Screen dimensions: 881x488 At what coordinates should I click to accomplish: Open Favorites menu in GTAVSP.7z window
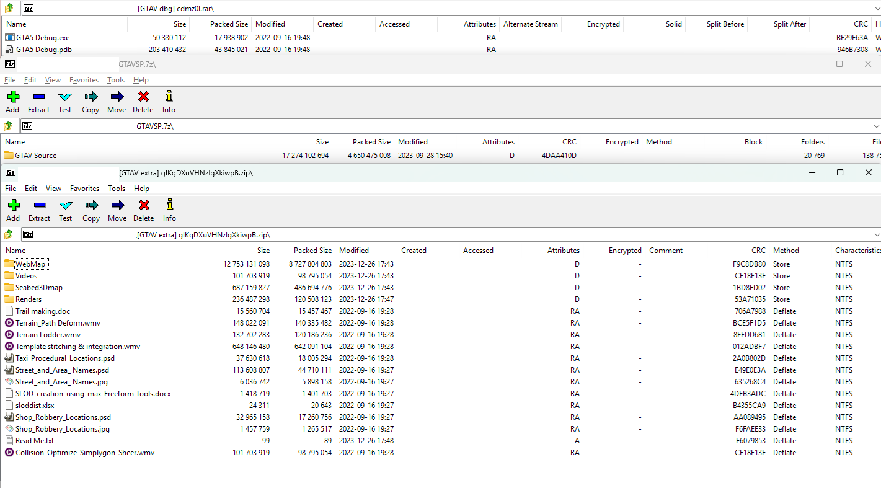coord(84,80)
